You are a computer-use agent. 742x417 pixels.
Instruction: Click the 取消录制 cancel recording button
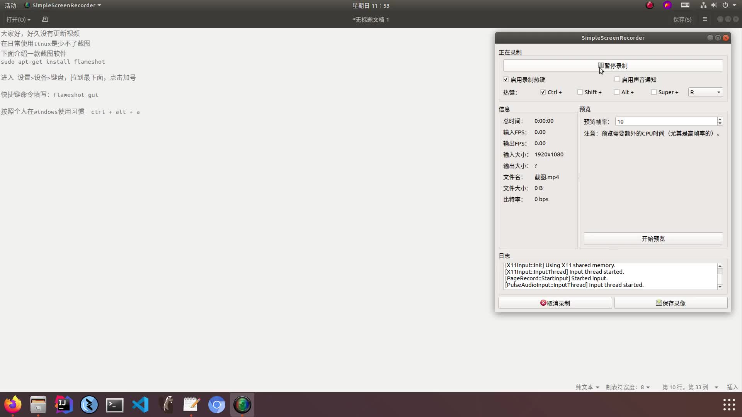pos(555,303)
